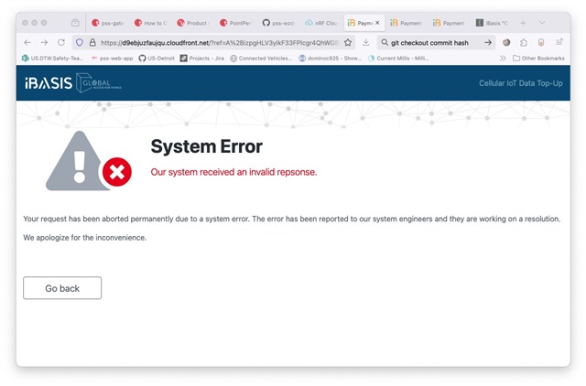Click the System Error heading
This screenshot has height=386, width=586.
click(x=206, y=146)
